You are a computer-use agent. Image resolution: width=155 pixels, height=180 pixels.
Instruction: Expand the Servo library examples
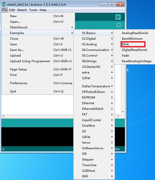click(x=94, y=142)
